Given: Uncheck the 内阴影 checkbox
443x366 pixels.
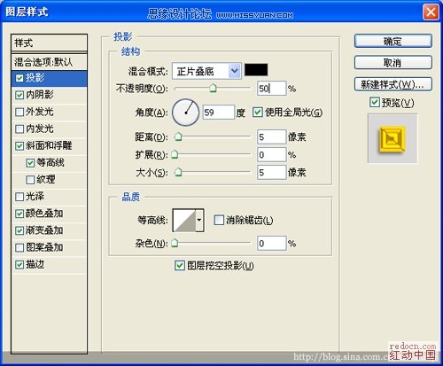Looking at the screenshot, I should pos(19,95).
